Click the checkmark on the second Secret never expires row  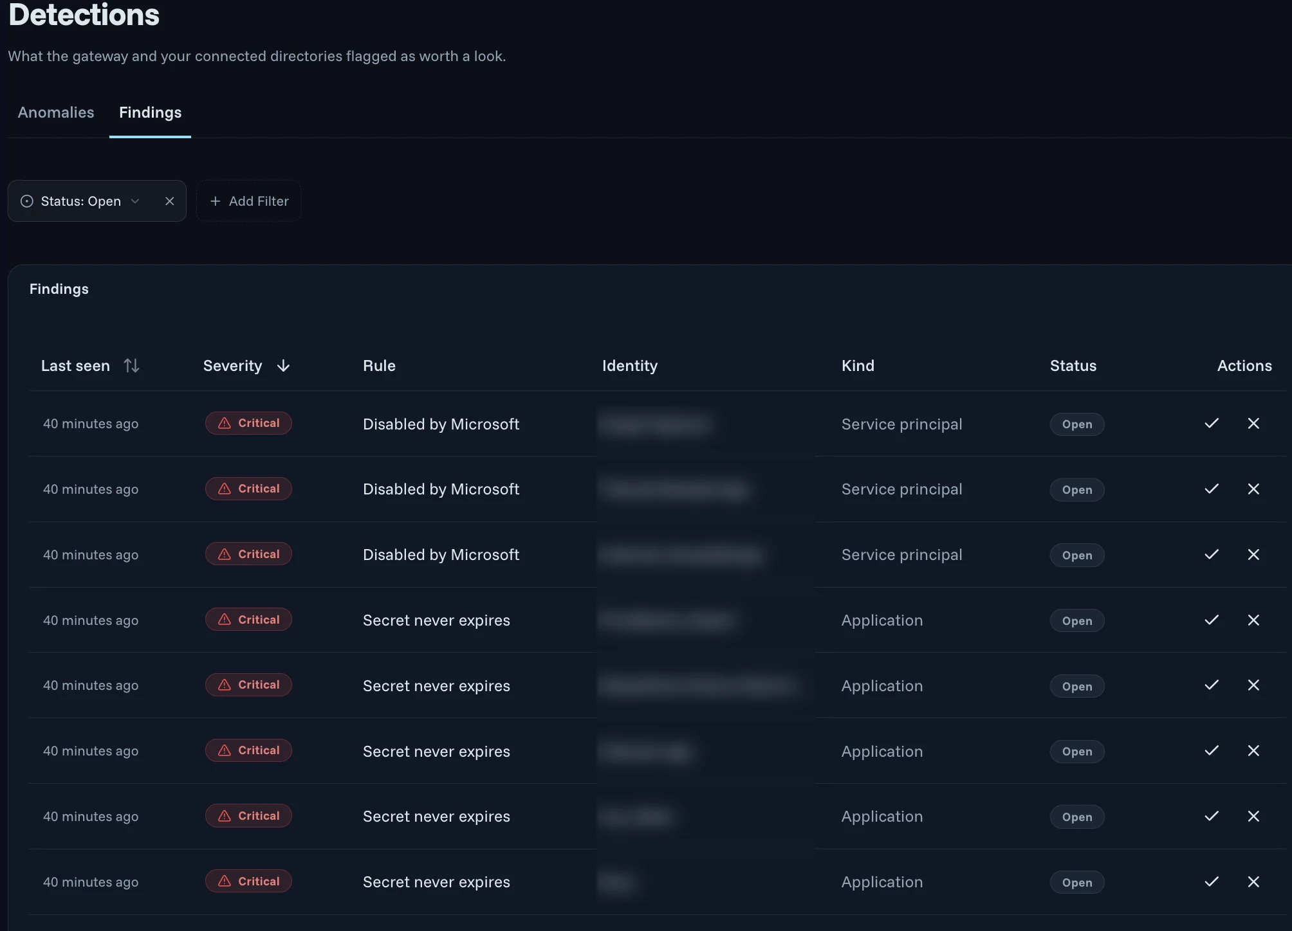pos(1212,685)
